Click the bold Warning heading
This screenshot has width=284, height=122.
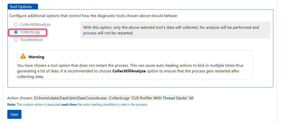click(x=36, y=57)
